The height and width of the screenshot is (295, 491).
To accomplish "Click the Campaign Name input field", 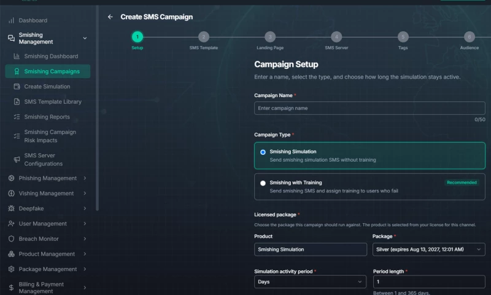I will (369, 108).
